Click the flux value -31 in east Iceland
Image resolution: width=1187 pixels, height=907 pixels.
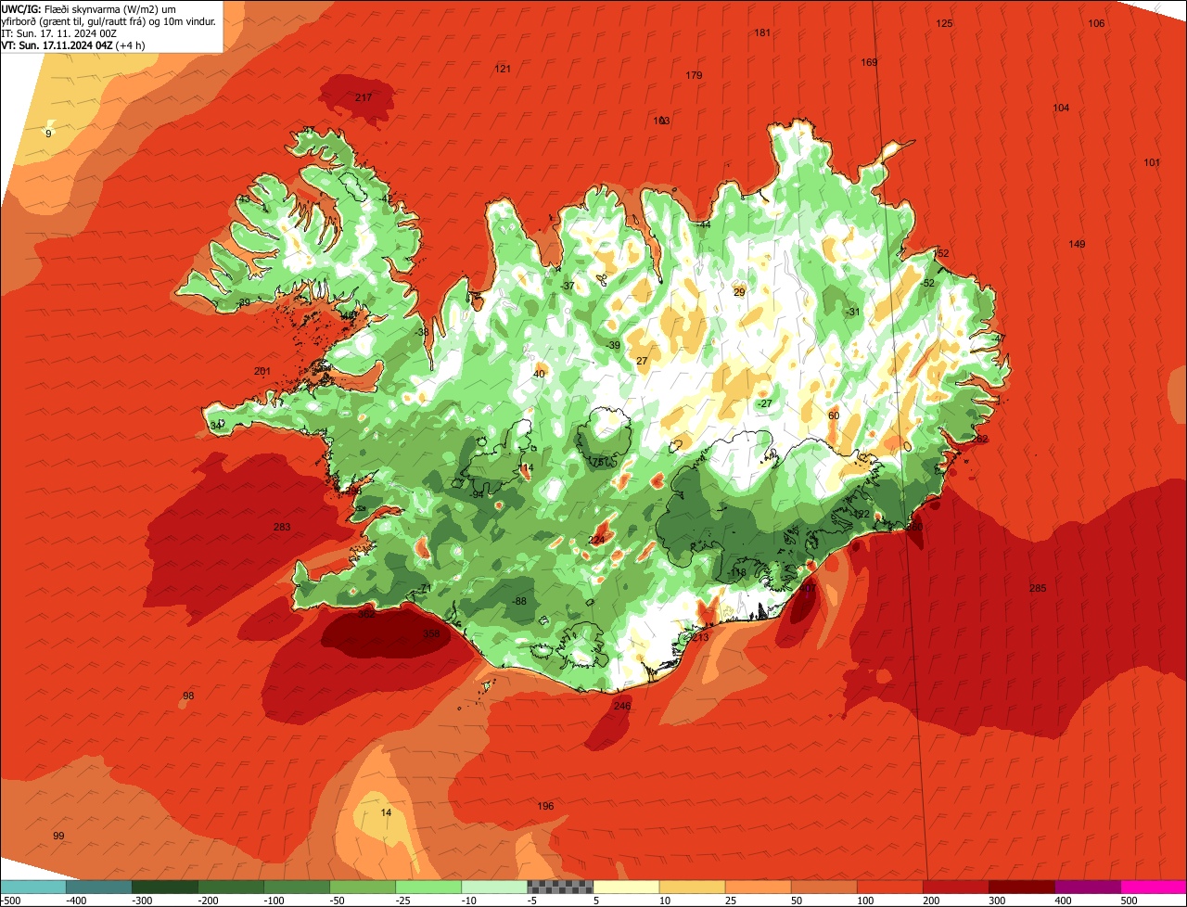click(853, 312)
